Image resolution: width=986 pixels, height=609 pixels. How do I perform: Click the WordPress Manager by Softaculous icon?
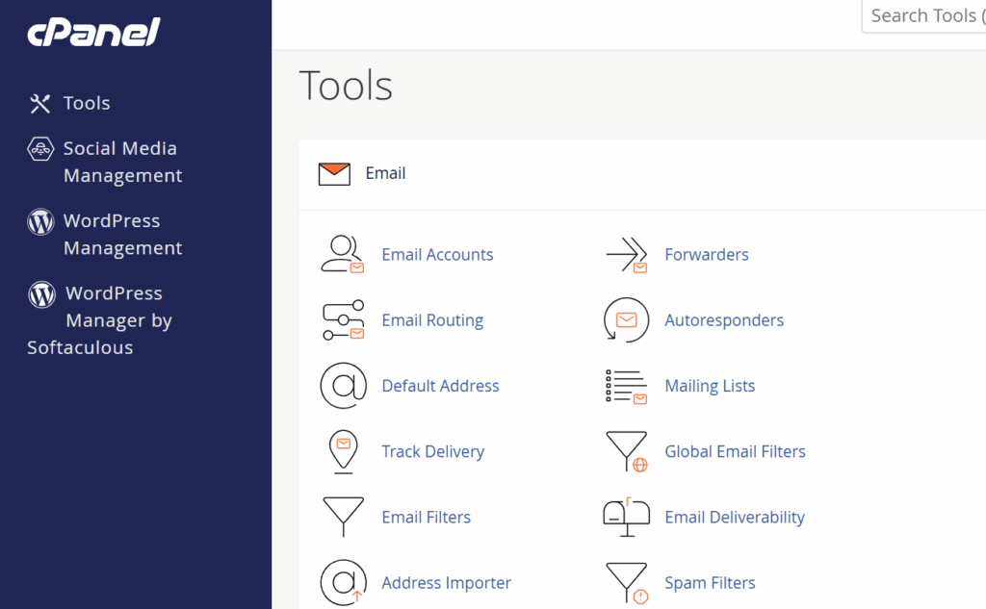click(x=41, y=294)
